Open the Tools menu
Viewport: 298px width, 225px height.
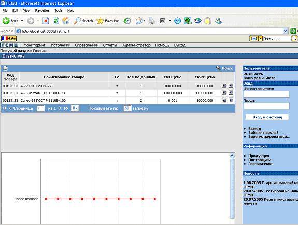(59, 11)
